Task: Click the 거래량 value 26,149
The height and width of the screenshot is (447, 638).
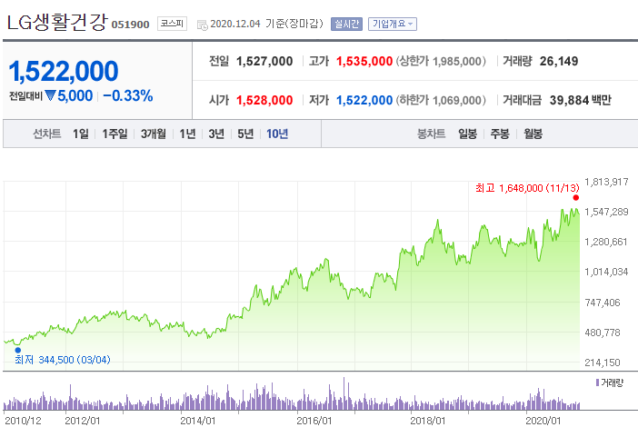Action: (559, 61)
